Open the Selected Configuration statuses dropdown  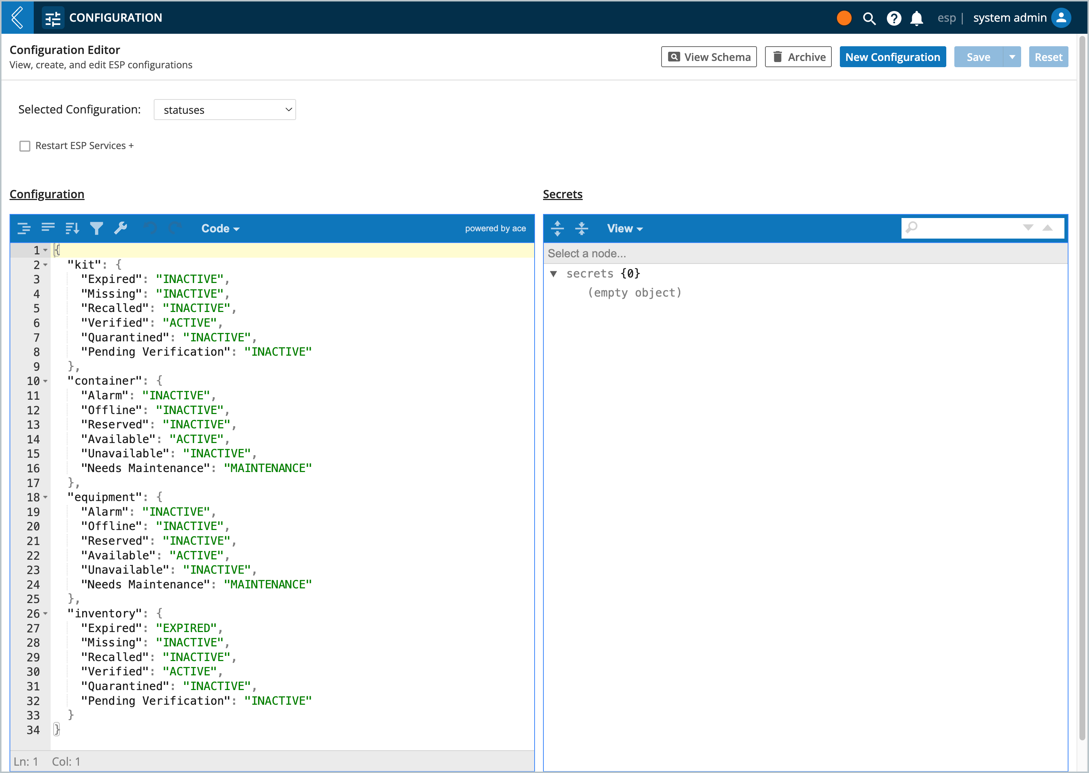[x=225, y=110]
